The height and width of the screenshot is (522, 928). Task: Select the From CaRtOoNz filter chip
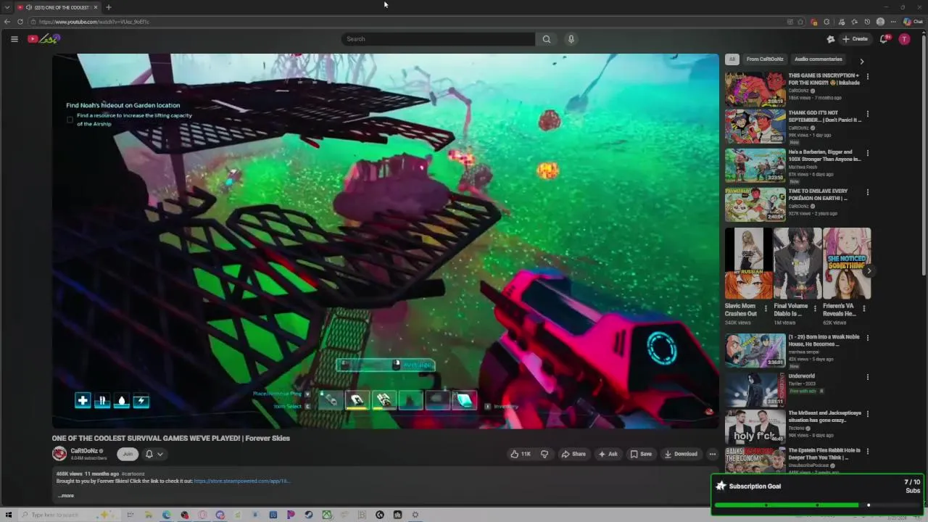[x=765, y=59]
